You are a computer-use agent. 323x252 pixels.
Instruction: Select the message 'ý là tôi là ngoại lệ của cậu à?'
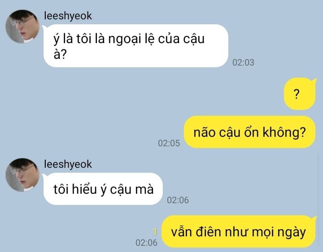click(x=135, y=46)
